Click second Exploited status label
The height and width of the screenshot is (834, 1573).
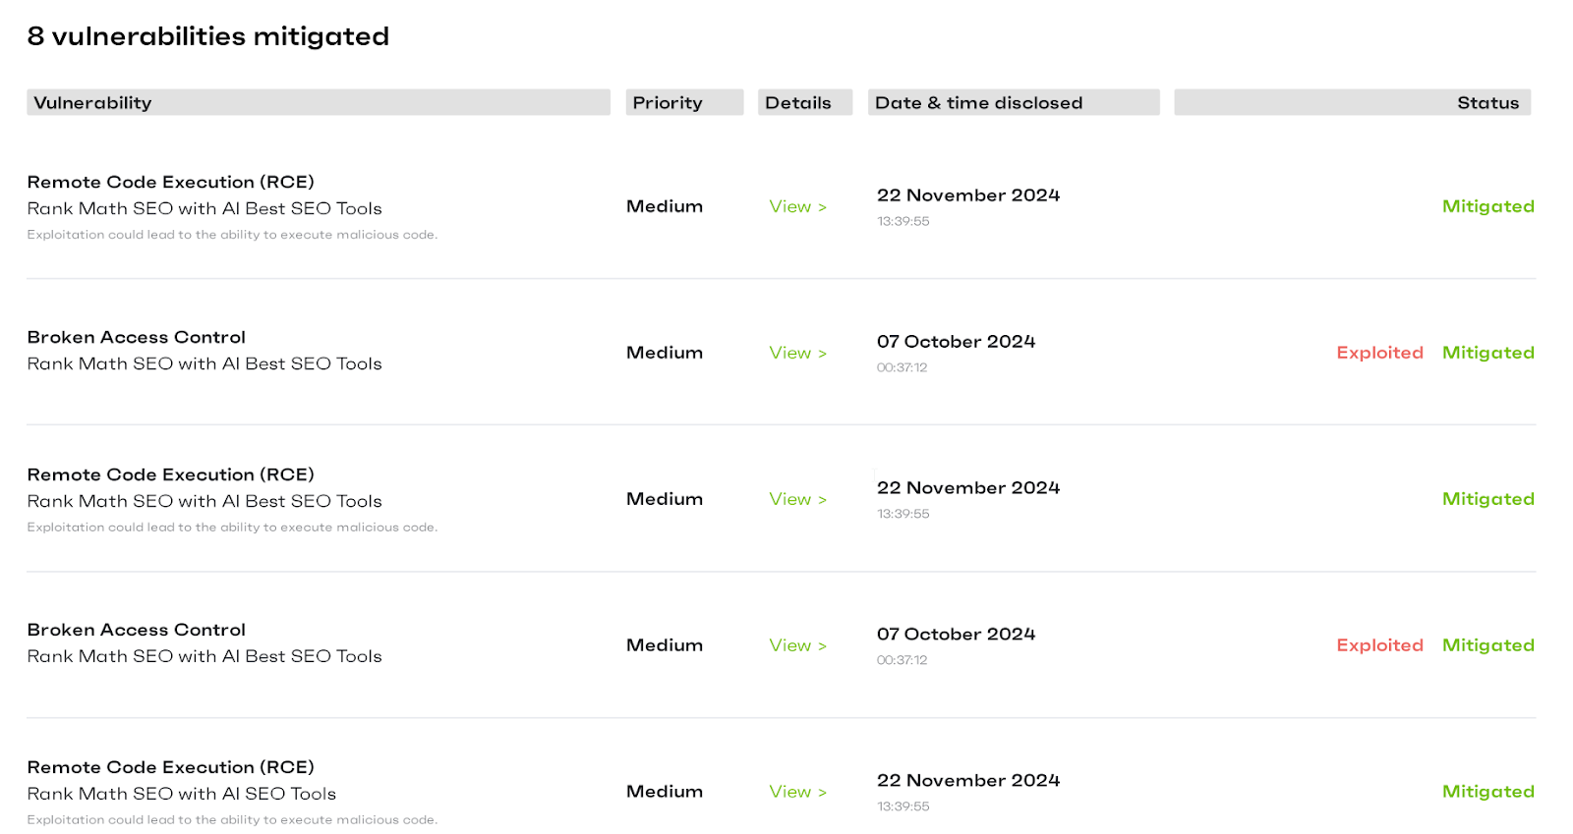[1379, 645]
